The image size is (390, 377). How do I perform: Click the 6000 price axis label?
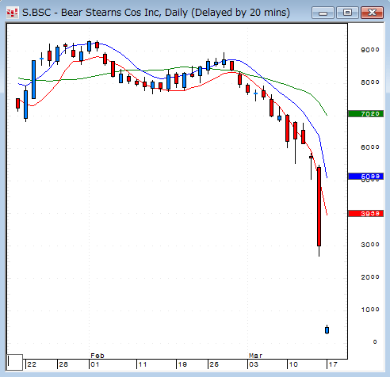click(x=370, y=147)
